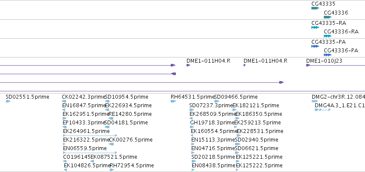The image size is (365, 172).
Task: Click the CG43335-RA transcript arrow glyph
Action: point(315,27)
